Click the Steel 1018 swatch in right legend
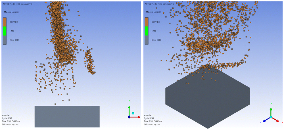 tap(147, 40)
